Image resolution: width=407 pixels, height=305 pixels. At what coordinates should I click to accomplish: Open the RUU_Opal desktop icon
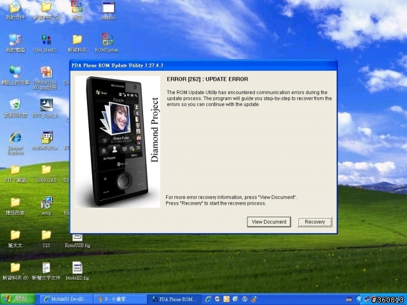46,104
